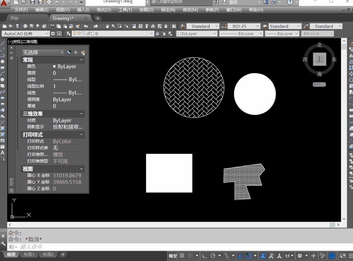The image size is (353, 261).
Task: Click the Text Style icon beside Standard
Action: tap(183, 26)
